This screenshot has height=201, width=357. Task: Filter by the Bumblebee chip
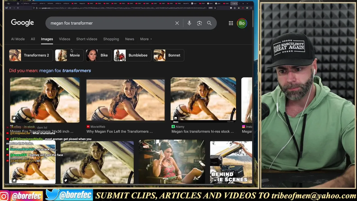click(132, 55)
